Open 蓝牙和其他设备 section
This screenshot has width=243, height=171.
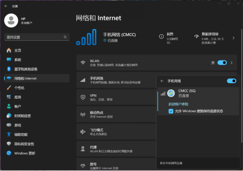(37, 69)
